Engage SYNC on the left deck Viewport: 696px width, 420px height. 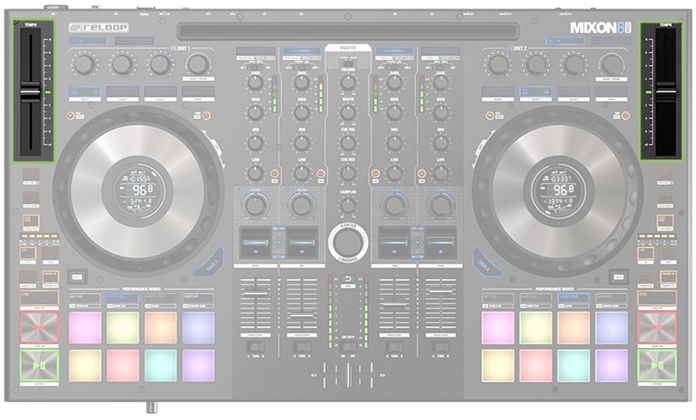pyautogui.click(x=39, y=297)
